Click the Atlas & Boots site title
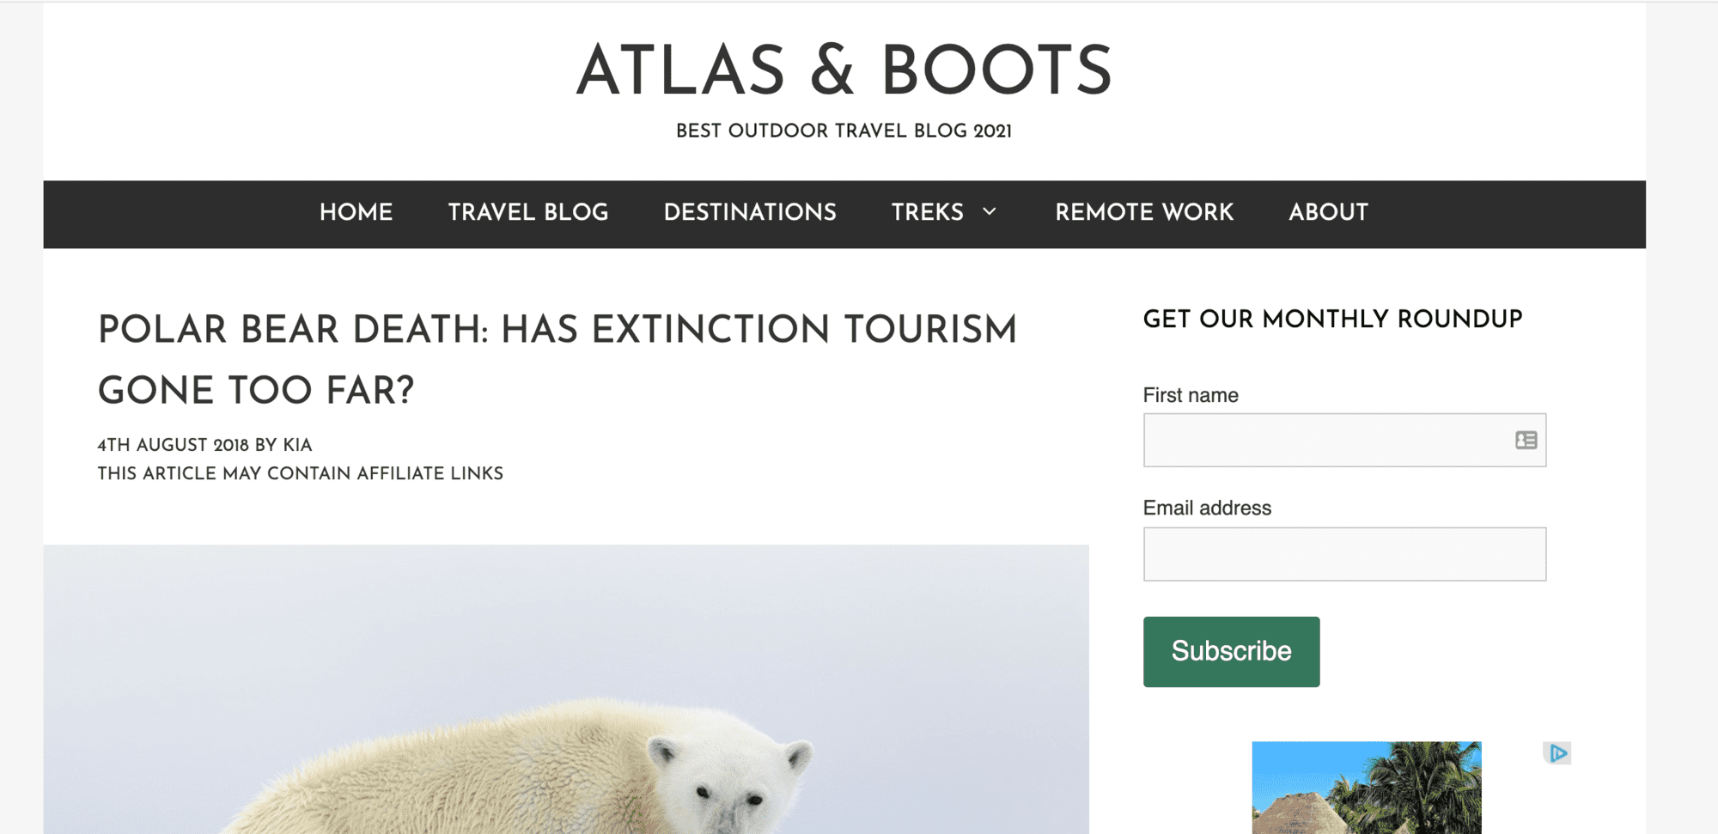 tap(844, 71)
